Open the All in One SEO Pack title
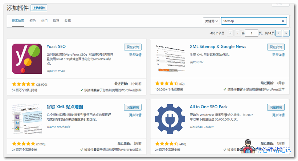 208,107
